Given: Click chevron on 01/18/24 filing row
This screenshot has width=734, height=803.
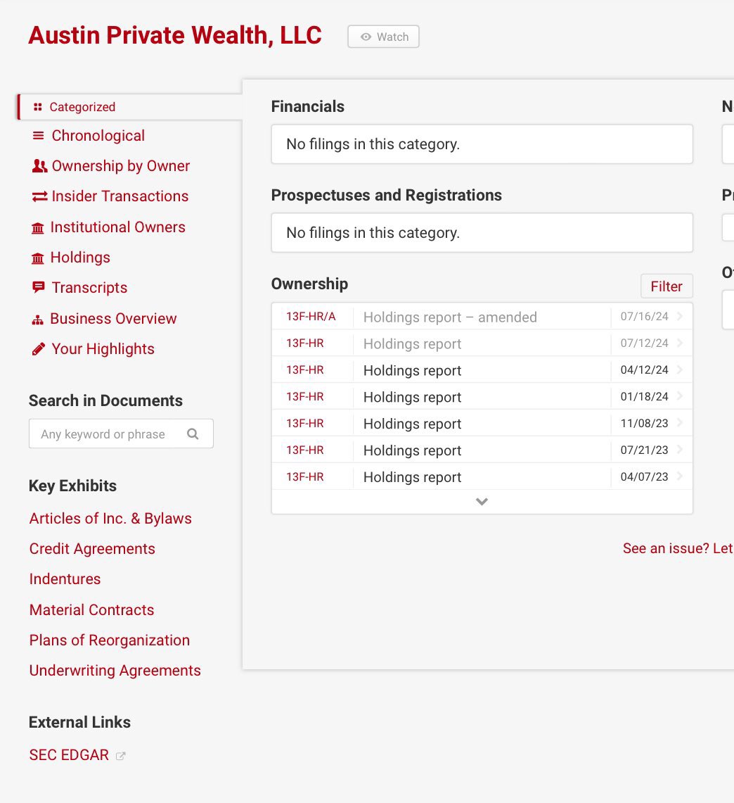Looking at the screenshot, I should (680, 396).
